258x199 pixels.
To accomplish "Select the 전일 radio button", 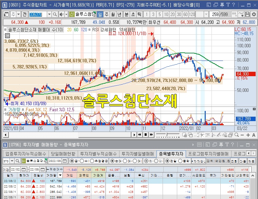I will (x=167, y=161).
